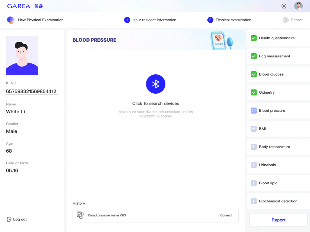The image size is (310, 232).
Task: Click the New Physical Examination fingerprint icon
Action: (11, 20)
